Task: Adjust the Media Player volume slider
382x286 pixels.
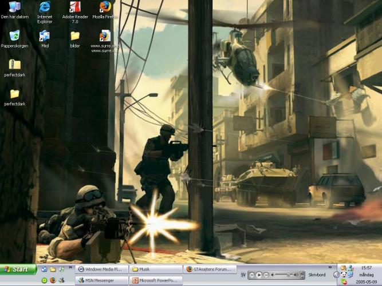Action: click(286, 275)
